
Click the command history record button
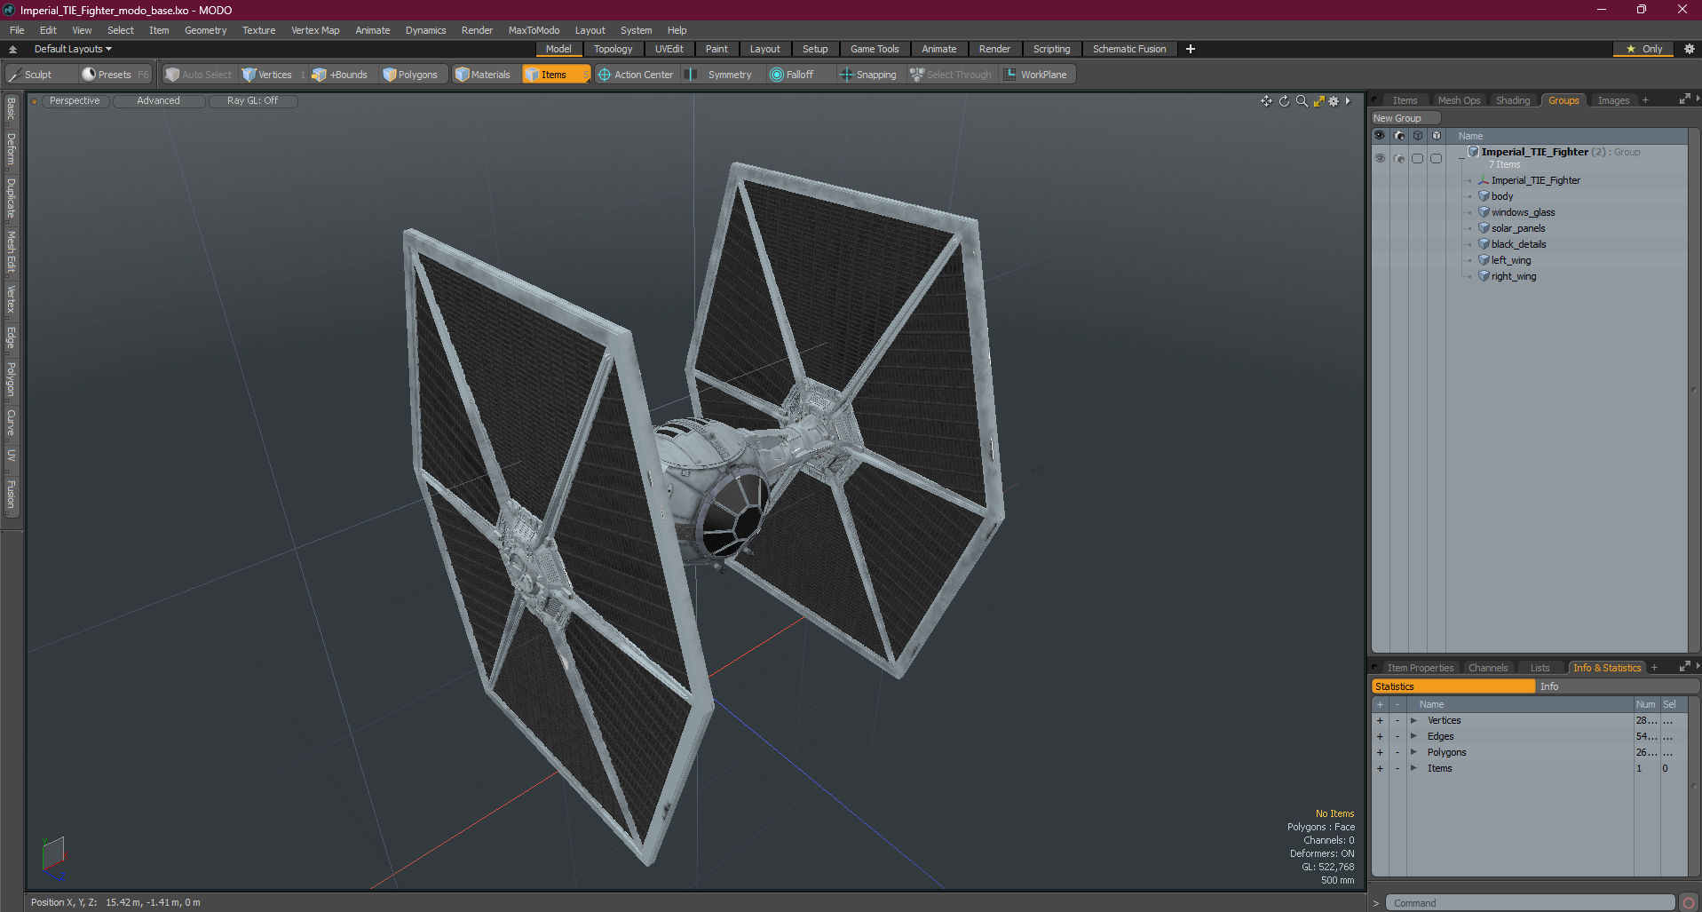point(1689,903)
